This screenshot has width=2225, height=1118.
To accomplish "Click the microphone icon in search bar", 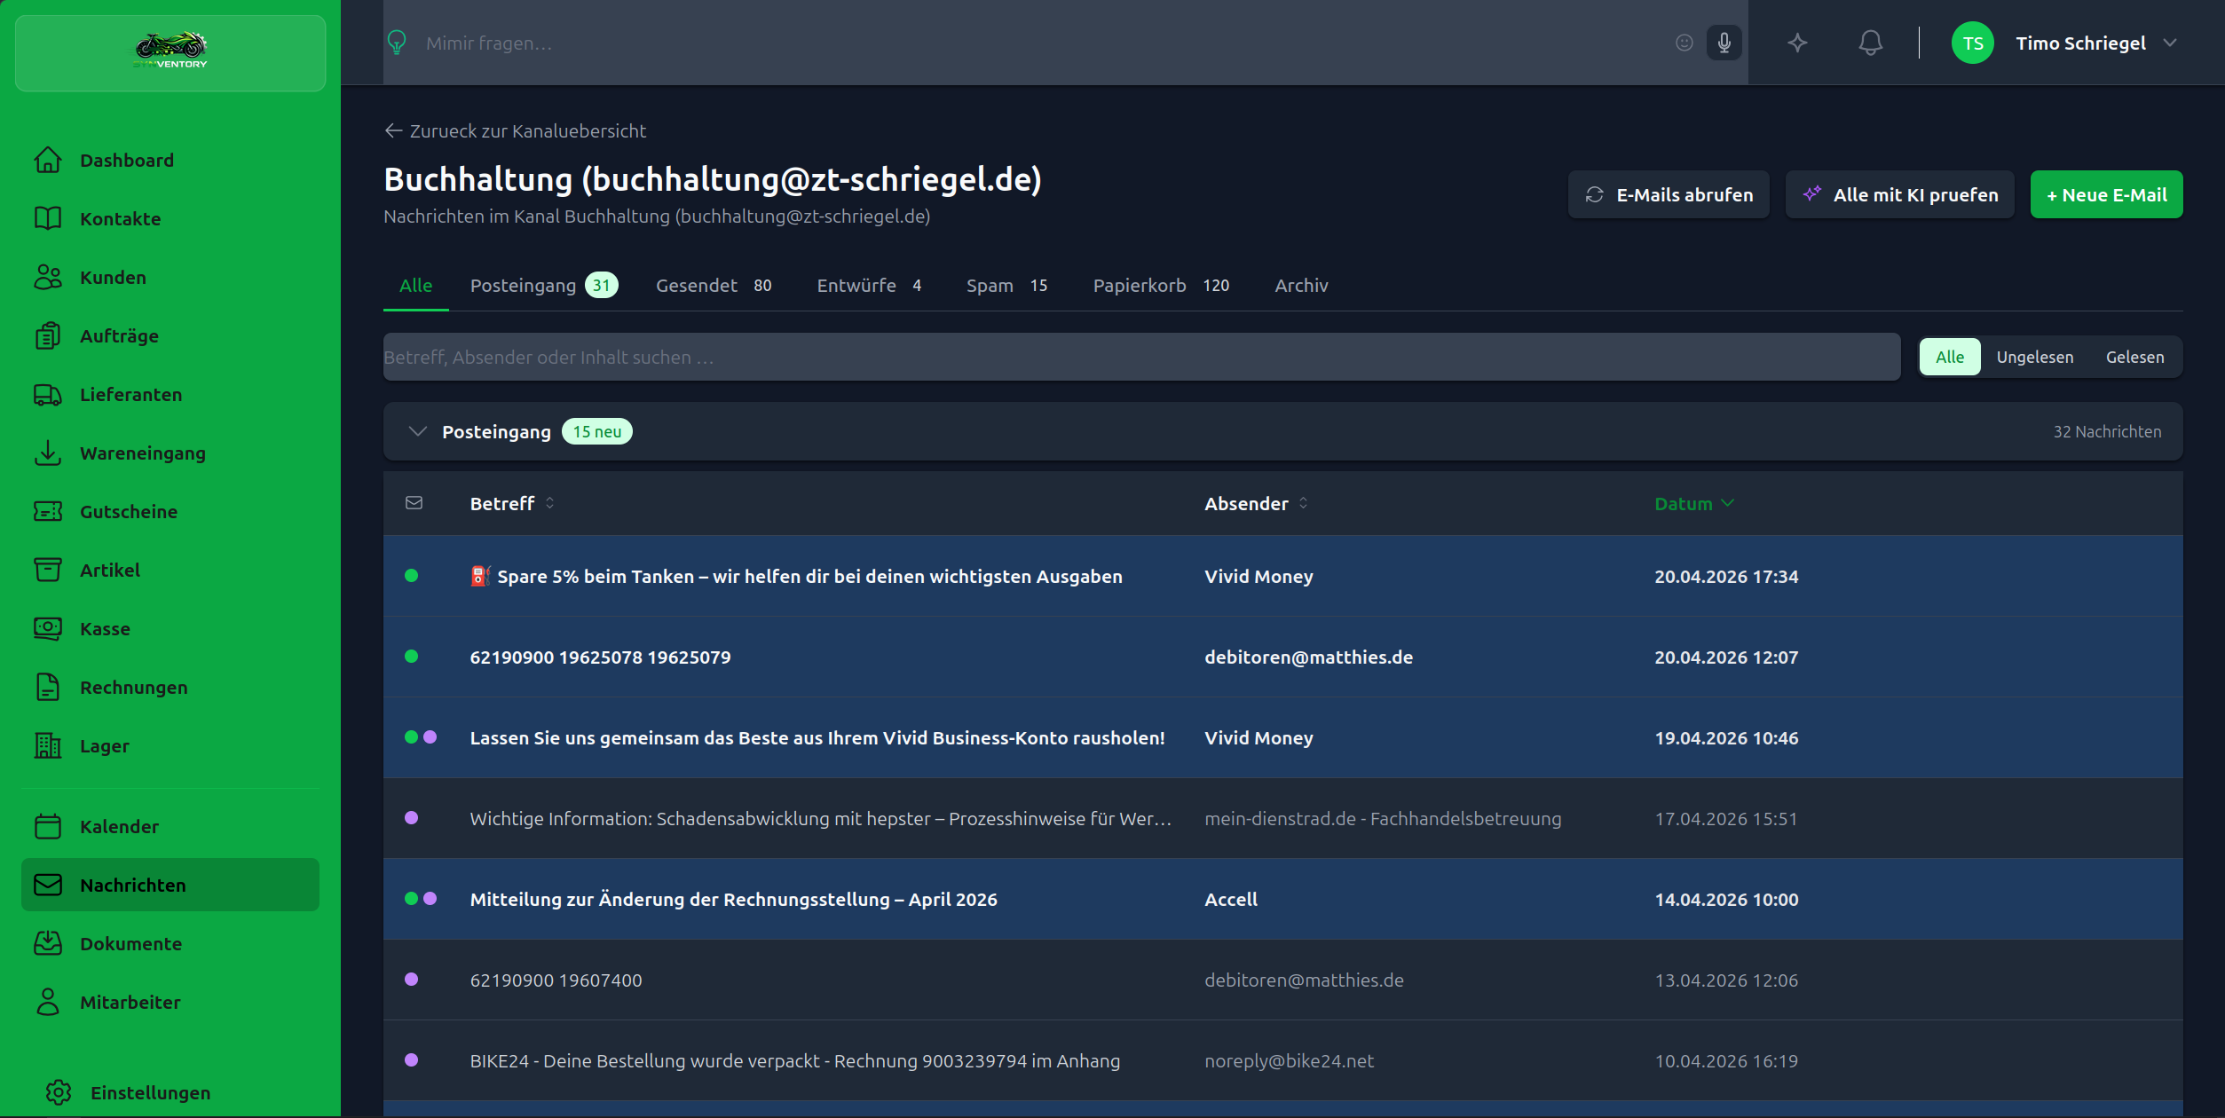I will (x=1724, y=43).
